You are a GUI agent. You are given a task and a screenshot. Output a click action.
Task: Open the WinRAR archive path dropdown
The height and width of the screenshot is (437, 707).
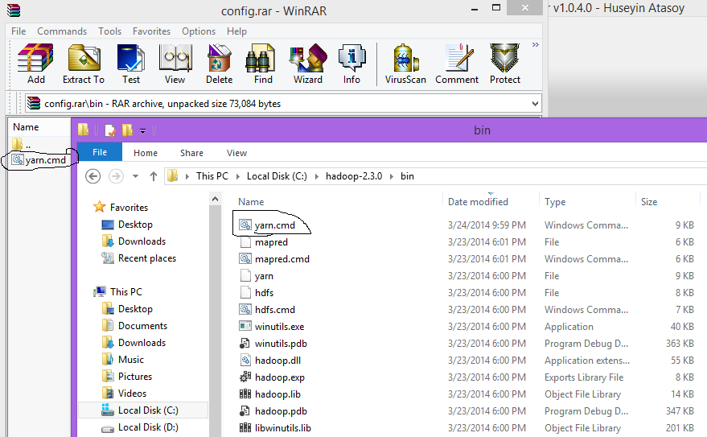pyautogui.click(x=535, y=104)
